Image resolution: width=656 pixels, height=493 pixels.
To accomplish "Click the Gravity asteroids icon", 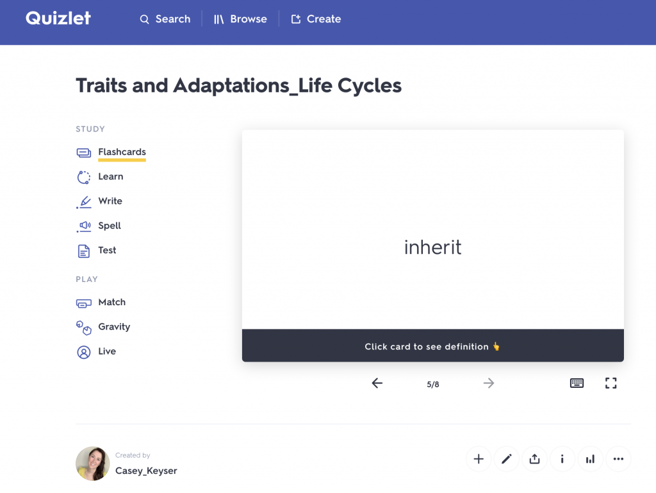I will [84, 328].
